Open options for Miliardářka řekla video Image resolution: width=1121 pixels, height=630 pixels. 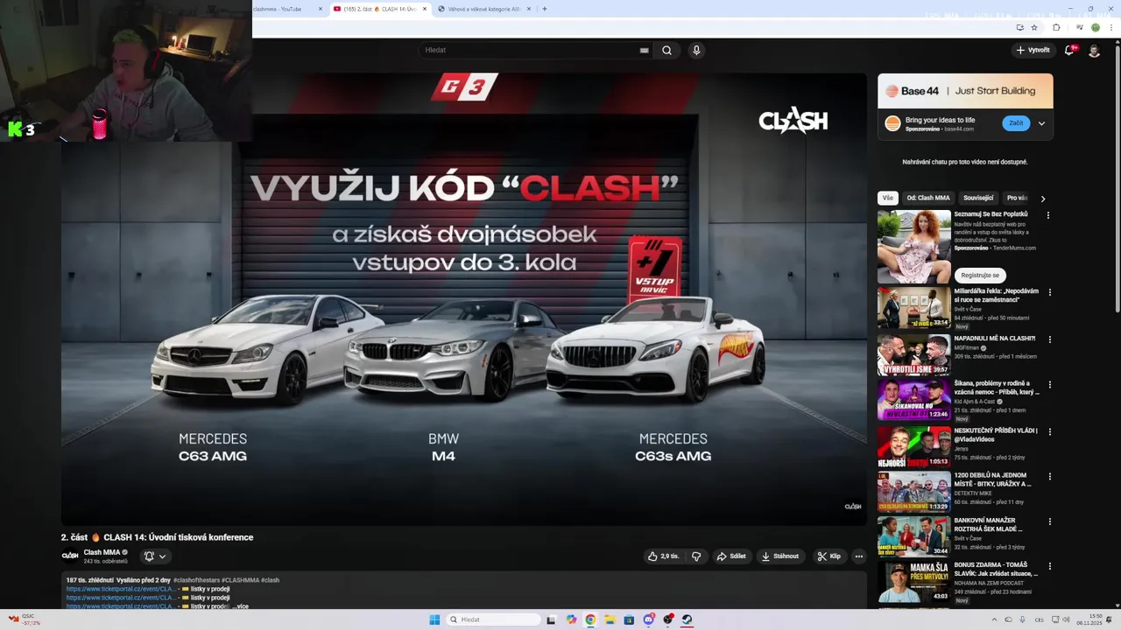click(x=1049, y=292)
